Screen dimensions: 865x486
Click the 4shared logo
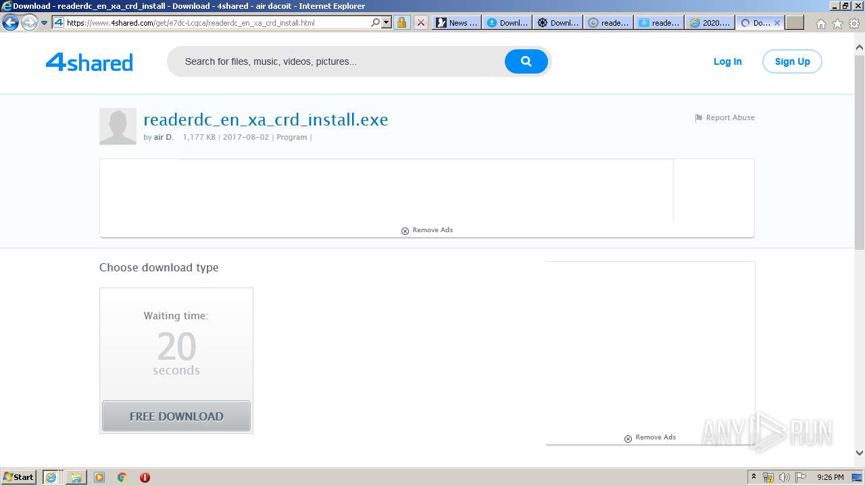click(x=89, y=62)
